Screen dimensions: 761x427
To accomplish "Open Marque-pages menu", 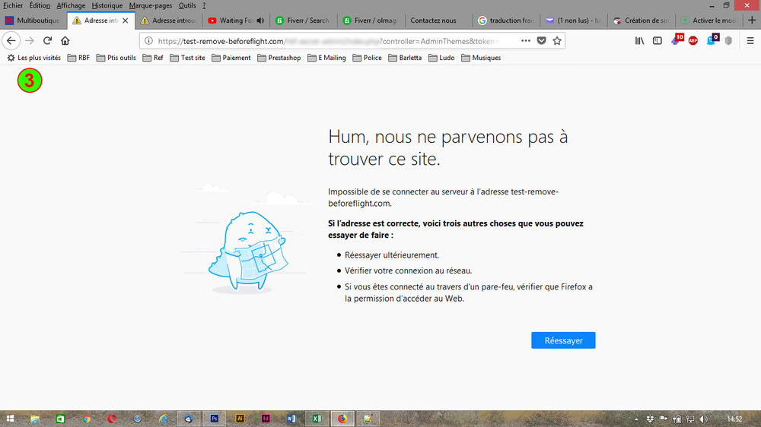I will (x=151, y=5).
